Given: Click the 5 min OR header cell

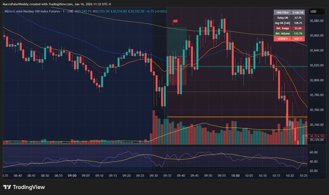Looking at the screenshot, I should pyautogui.click(x=298, y=12).
